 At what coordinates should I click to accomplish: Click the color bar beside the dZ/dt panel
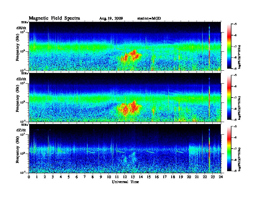point(229,149)
